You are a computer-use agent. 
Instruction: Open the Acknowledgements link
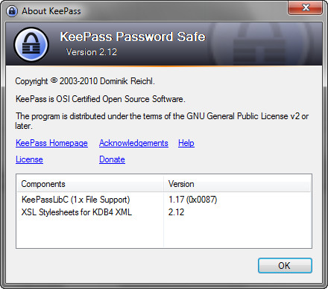click(133, 143)
